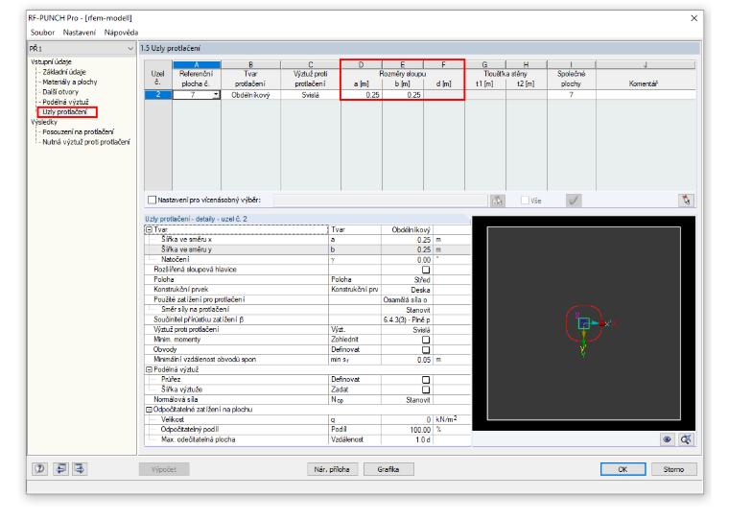The width and height of the screenshot is (729, 520).
Task: Open Nutná výztuž proti protlačení results
Action: pos(86,142)
